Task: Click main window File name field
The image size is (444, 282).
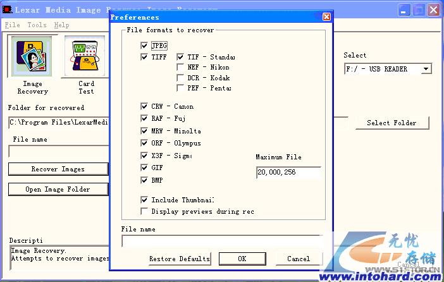Action: tap(59, 151)
